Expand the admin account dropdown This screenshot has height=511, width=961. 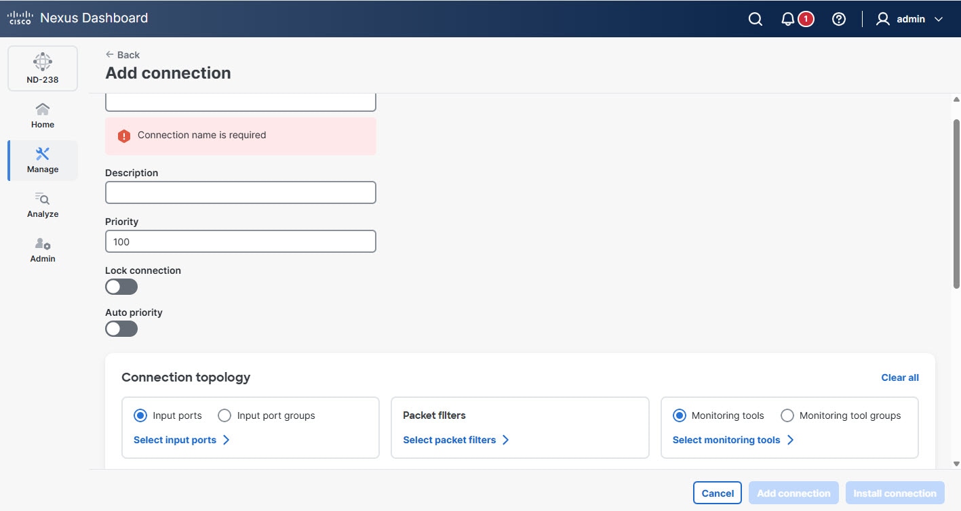pos(911,18)
